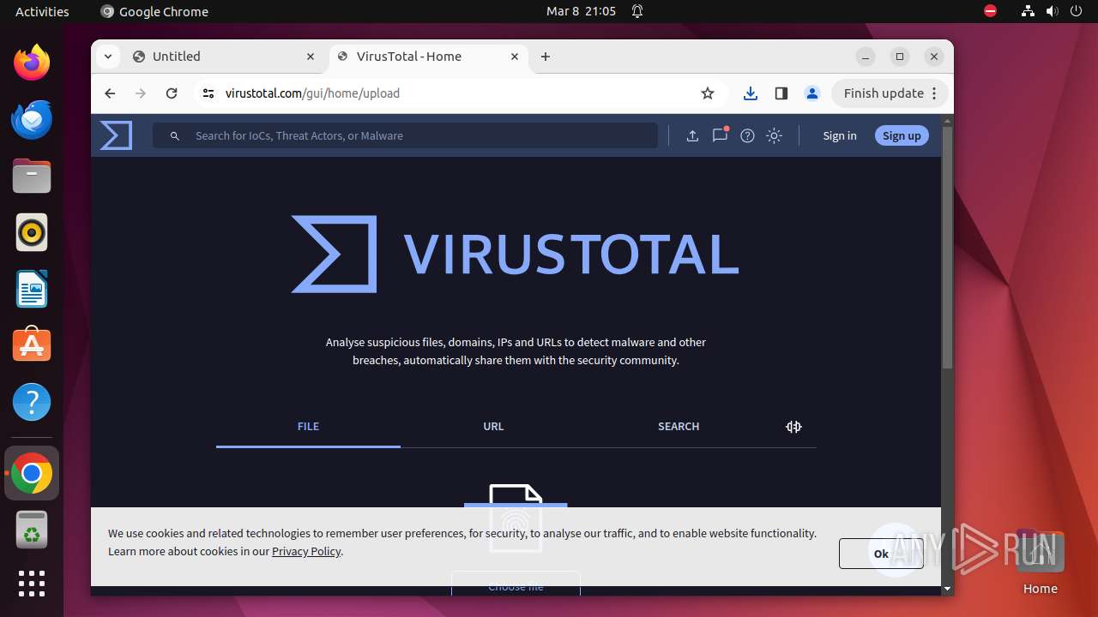Click the address bar URL
Screen dimensions: 1098x617
pyautogui.click(x=312, y=93)
